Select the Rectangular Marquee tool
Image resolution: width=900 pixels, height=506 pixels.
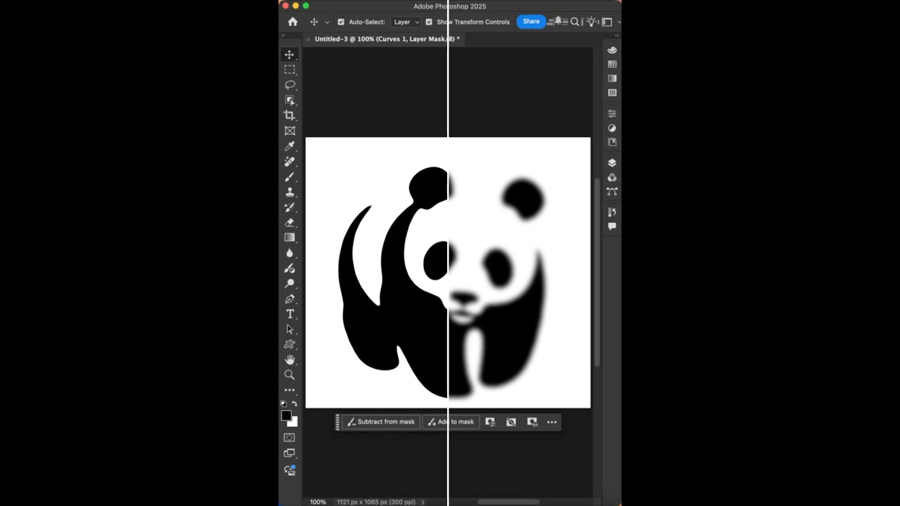point(289,70)
